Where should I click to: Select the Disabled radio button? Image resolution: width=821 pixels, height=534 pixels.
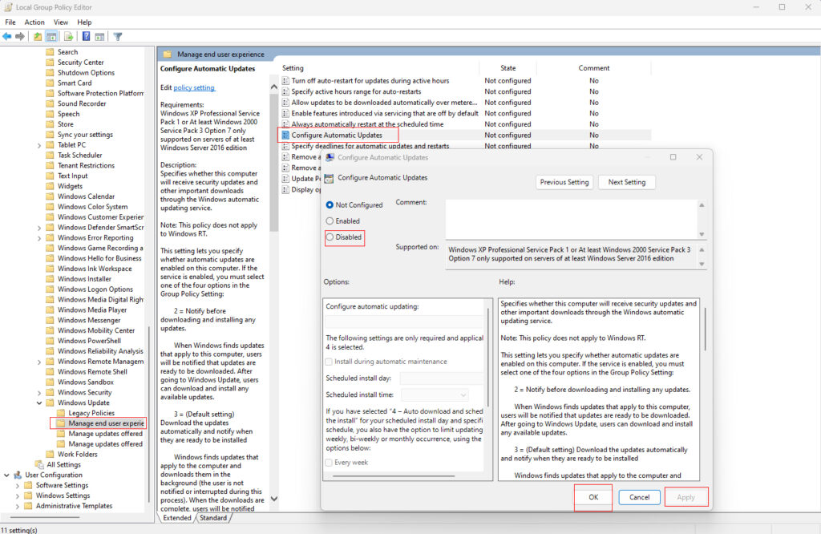(x=330, y=238)
